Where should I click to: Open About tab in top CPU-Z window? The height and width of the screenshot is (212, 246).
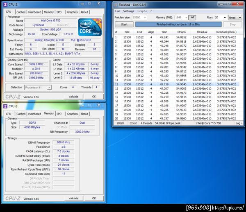84,12
